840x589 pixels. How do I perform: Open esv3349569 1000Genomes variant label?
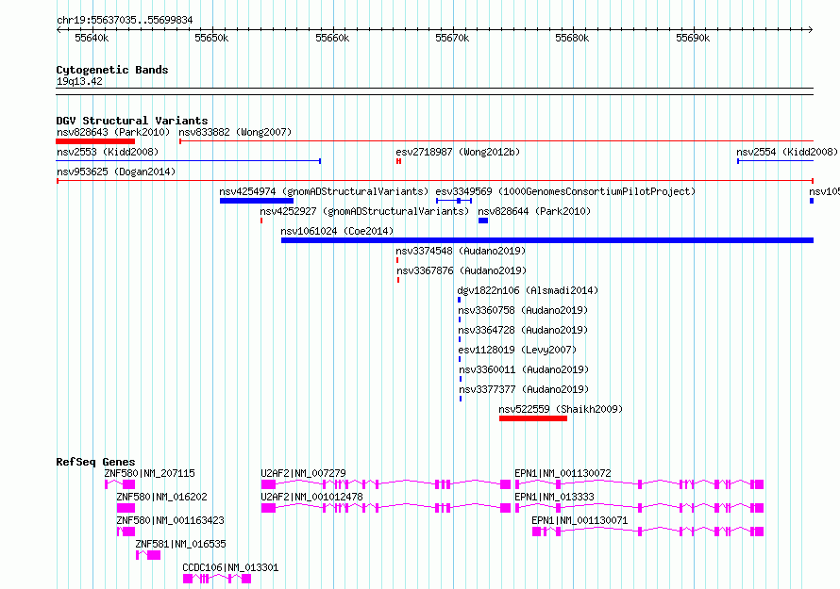point(565,191)
